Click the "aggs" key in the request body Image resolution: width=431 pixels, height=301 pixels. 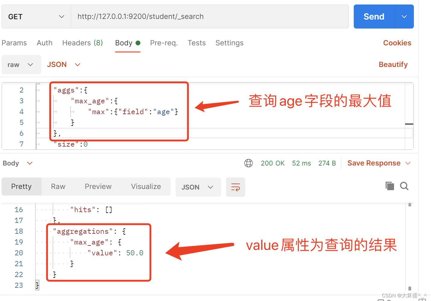point(66,90)
